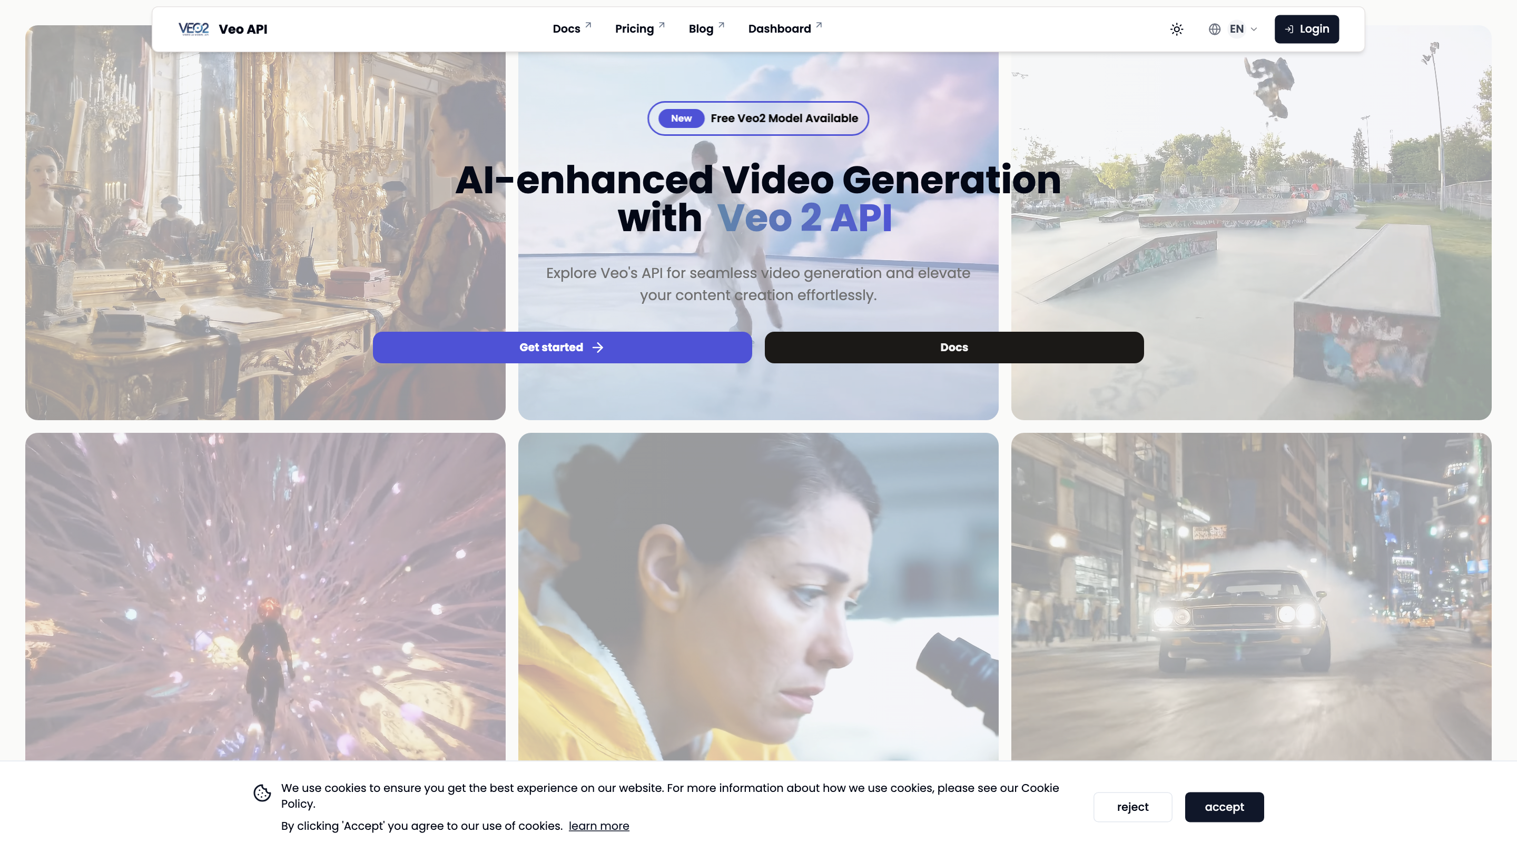Click the black Docs hero button
Screen dimensions: 1517x853
tap(953, 348)
